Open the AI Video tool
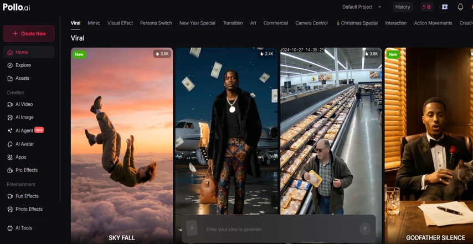 click(x=23, y=104)
